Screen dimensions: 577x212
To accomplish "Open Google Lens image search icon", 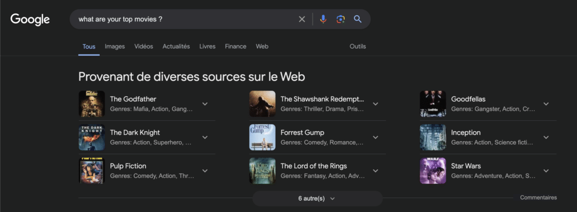I will 340,19.
